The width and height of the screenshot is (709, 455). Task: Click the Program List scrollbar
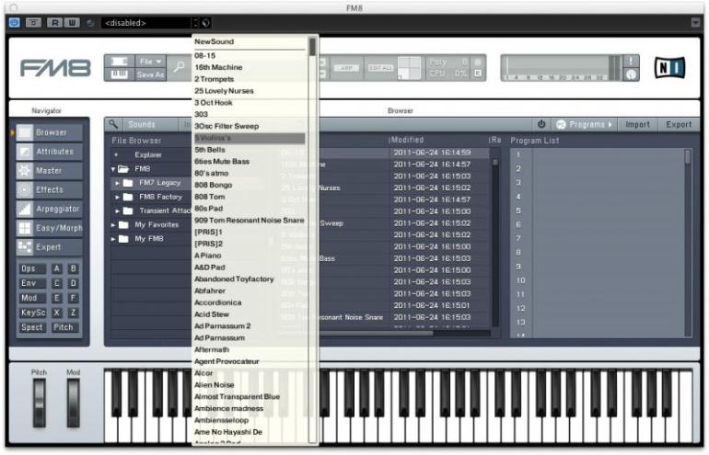pos(688,244)
